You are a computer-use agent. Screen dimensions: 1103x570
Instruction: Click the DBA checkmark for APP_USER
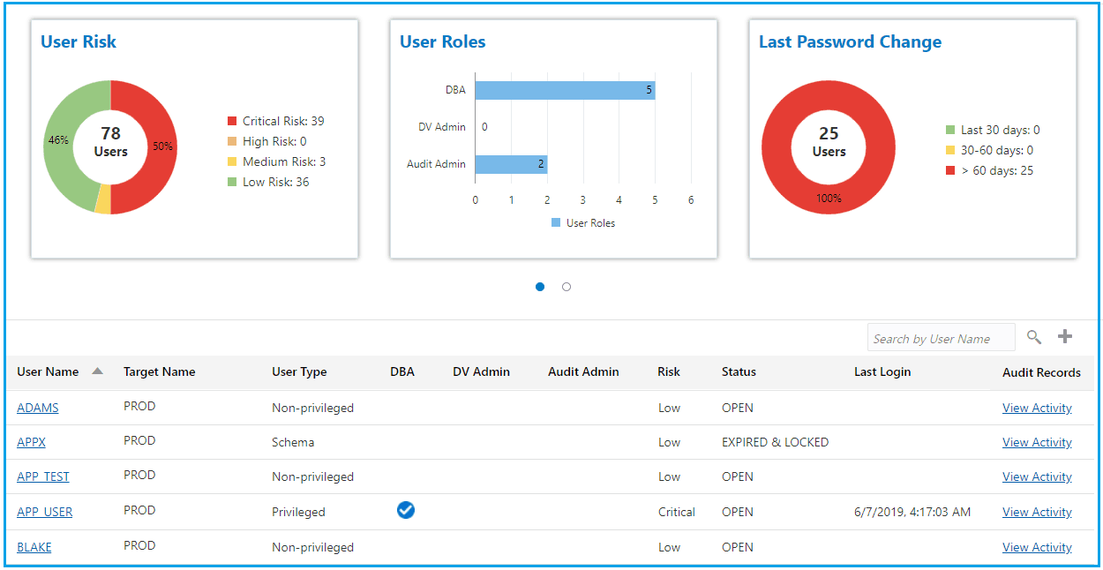click(x=405, y=510)
